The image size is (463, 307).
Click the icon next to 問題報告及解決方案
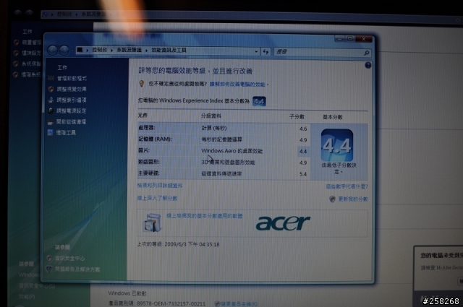click(x=49, y=269)
